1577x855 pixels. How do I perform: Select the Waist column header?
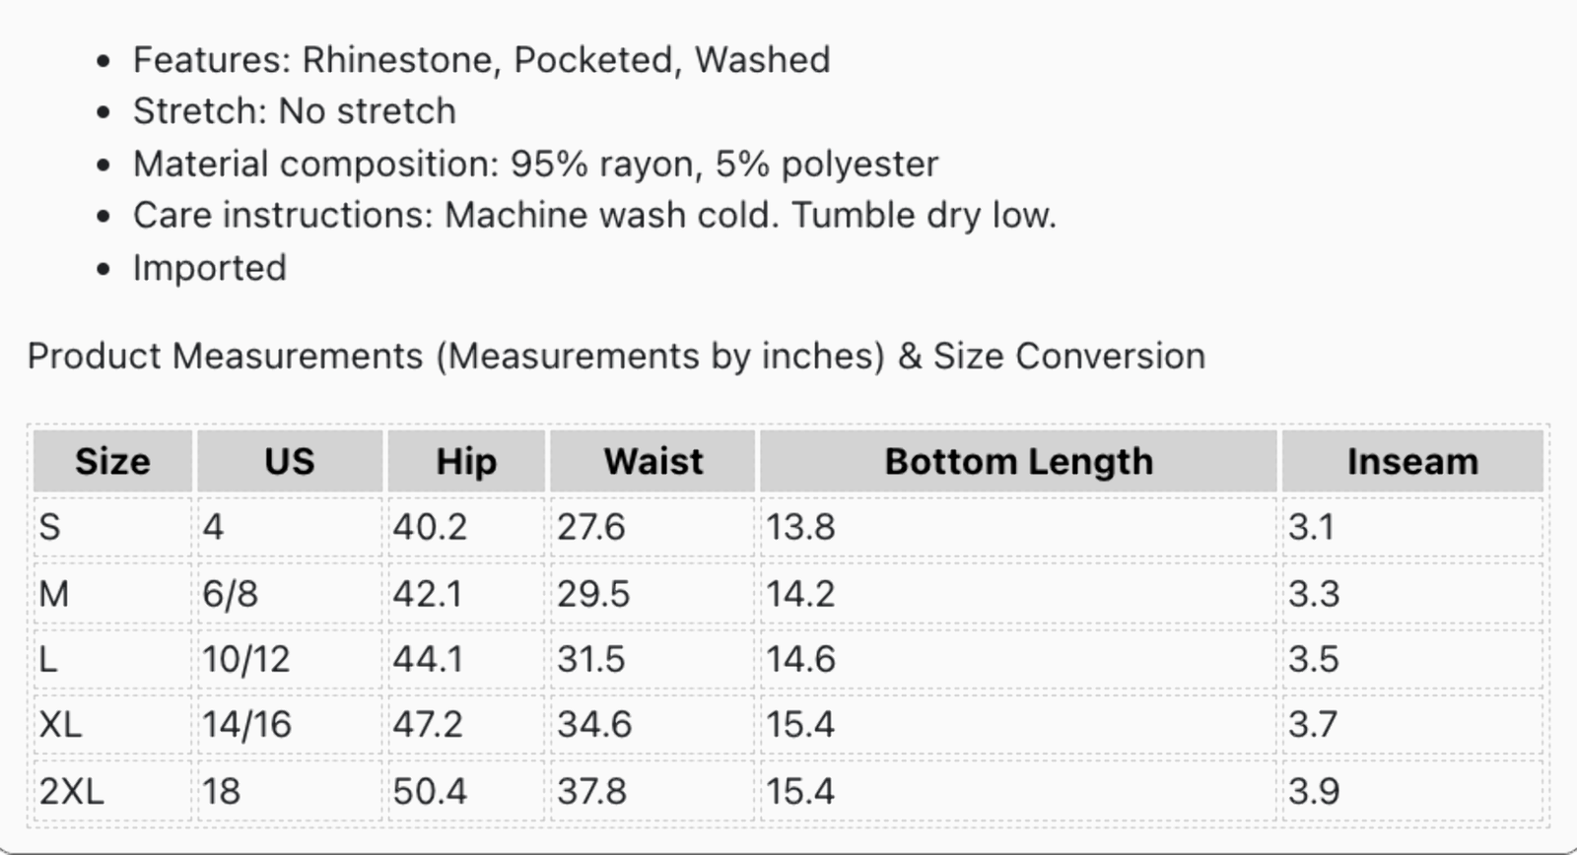coord(652,461)
